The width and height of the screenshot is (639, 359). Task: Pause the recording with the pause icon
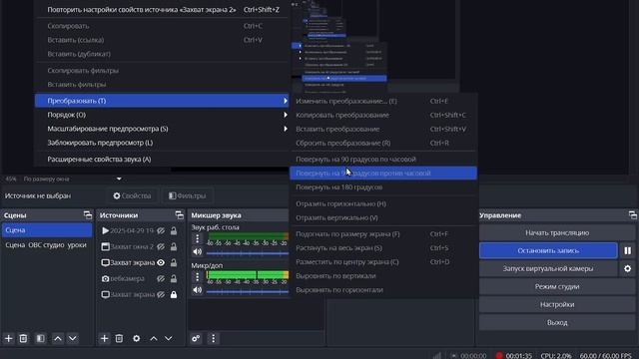tap(628, 250)
